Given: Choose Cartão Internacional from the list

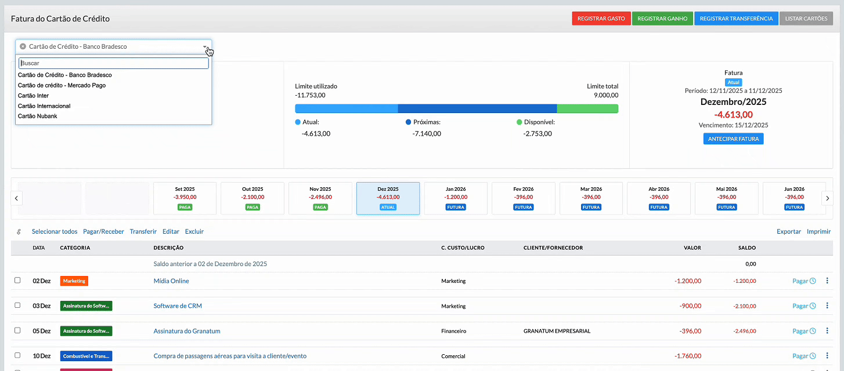Looking at the screenshot, I should (x=113, y=106).
